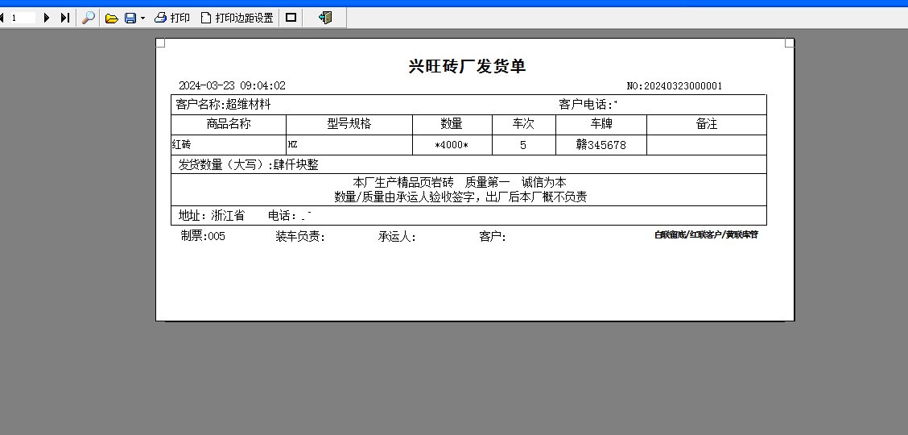Jump to the last page
The height and width of the screenshot is (435, 908).
click(x=65, y=18)
